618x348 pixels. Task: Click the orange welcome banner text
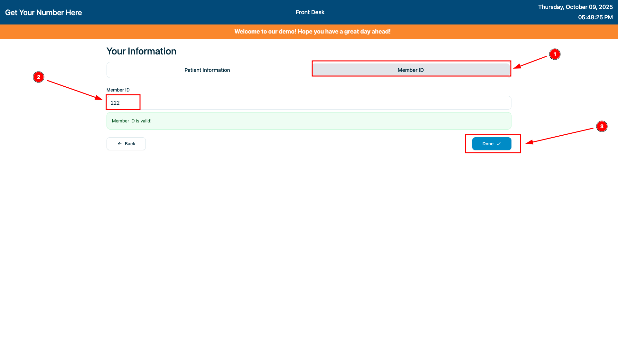(312, 32)
